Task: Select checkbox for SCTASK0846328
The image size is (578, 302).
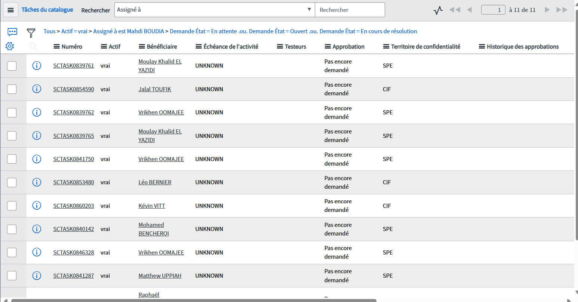Action: [x=12, y=252]
